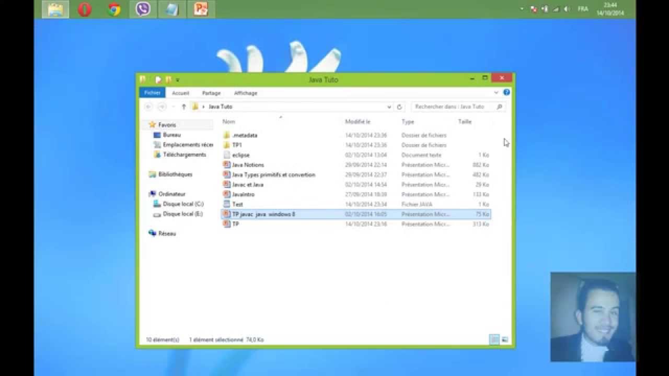The width and height of the screenshot is (669, 376).
Task: Open the Affichage ribbon tab
Action: pyautogui.click(x=246, y=93)
